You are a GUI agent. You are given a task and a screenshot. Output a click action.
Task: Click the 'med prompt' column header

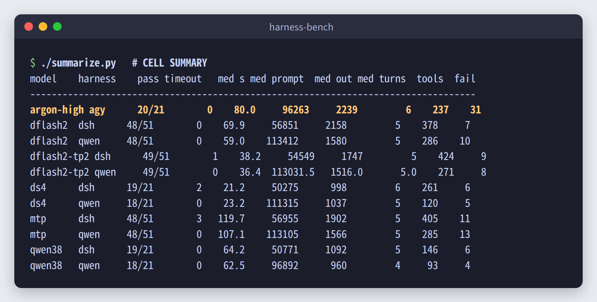[277, 79]
